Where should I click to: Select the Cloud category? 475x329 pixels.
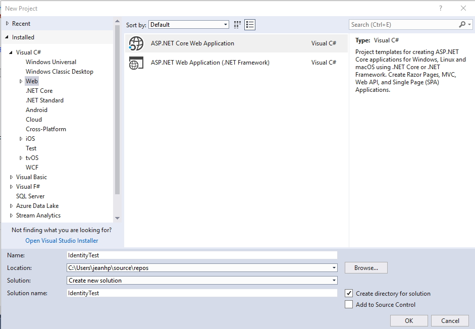[34, 120]
